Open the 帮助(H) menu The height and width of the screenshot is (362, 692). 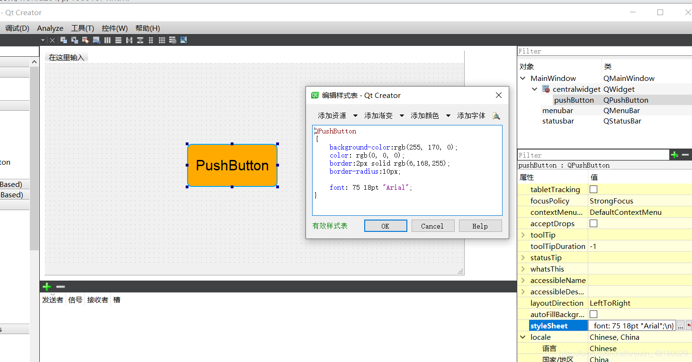pyautogui.click(x=148, y=28)
